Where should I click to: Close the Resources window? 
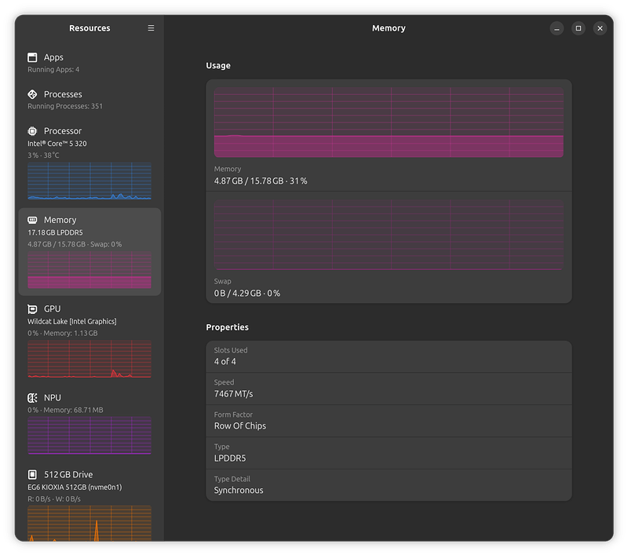600,28
